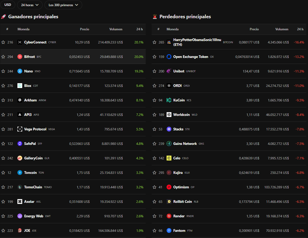308x238 pixels.
Task: Toggle the star next to Fantom
Action: [x=154, y=230]
